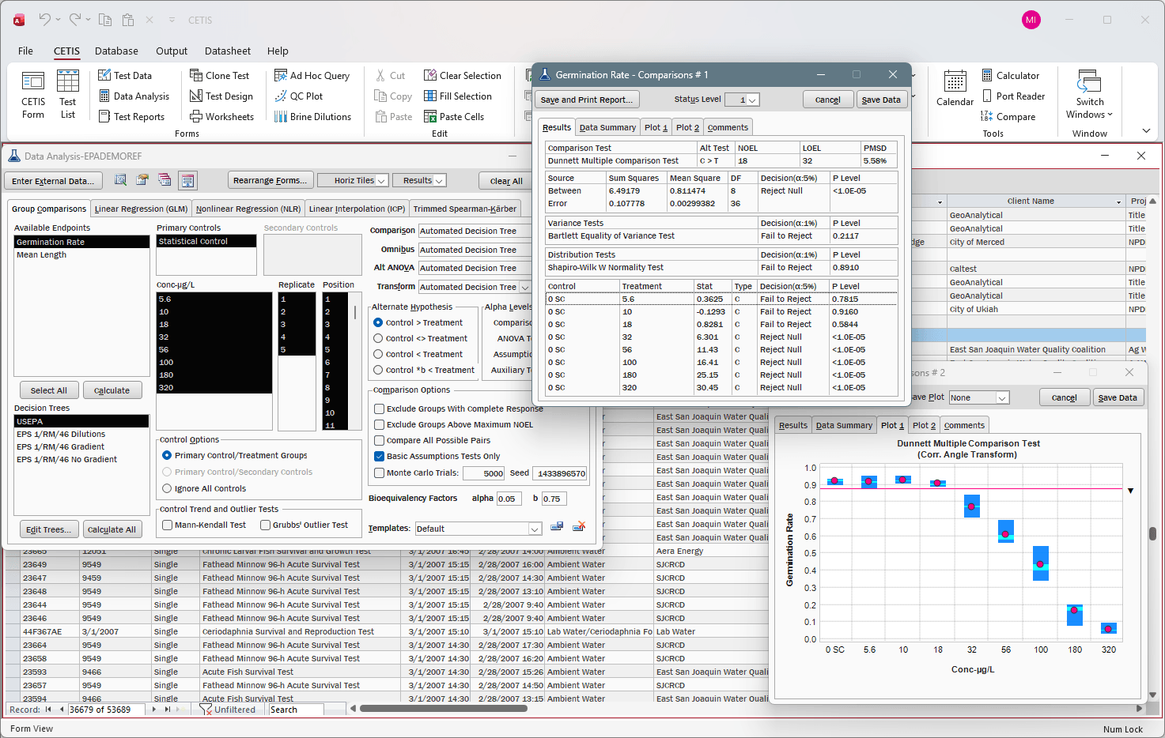Click Calculate All button
This screenshot has height=738, width=1165.
(112, 529)
